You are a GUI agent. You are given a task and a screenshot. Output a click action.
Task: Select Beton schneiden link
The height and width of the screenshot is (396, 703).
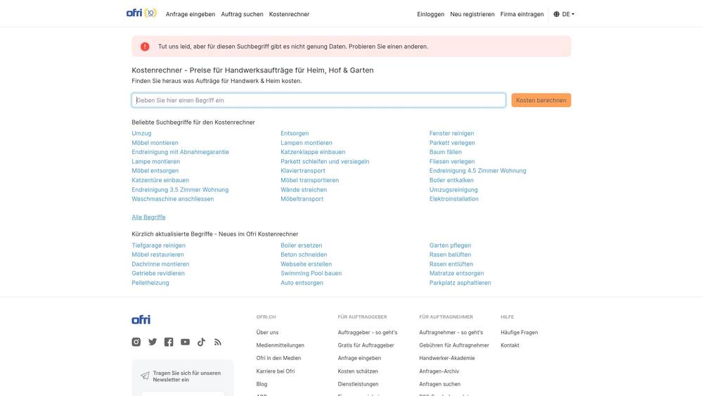click(304, 255)
